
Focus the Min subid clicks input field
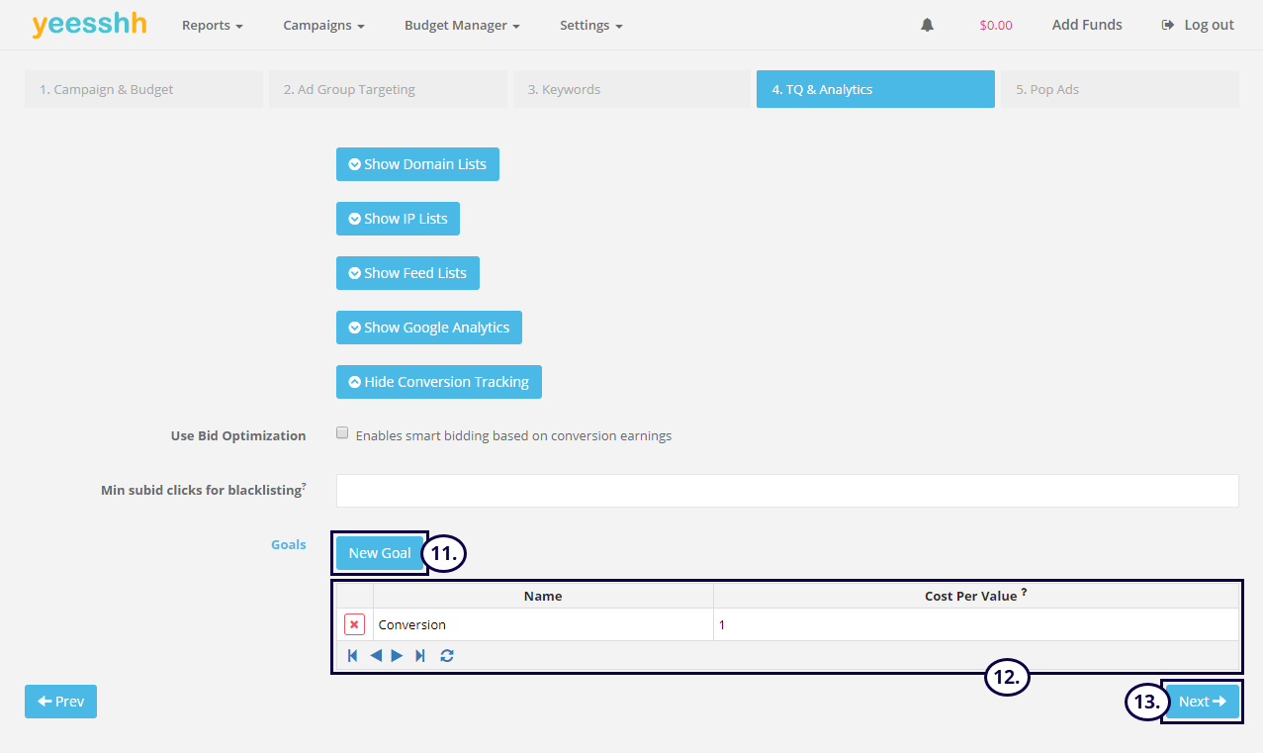(787, 491)
